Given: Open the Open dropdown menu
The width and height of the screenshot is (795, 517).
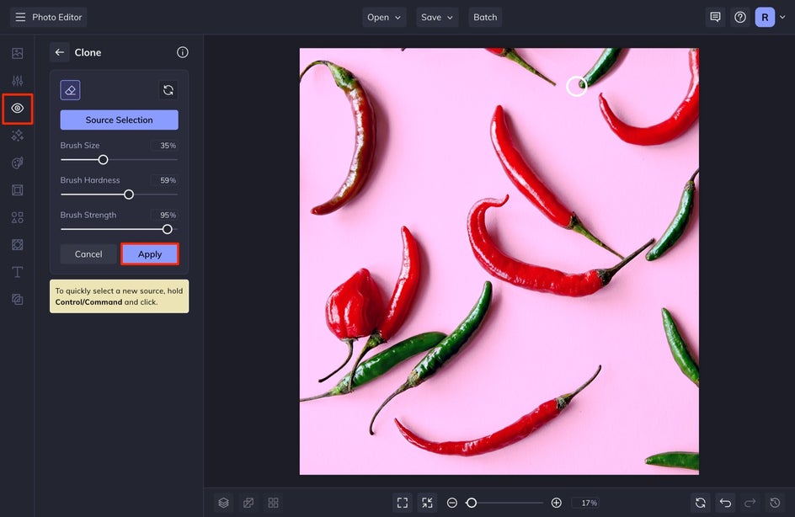Looking at the screenshot, I should click(384, 17).
